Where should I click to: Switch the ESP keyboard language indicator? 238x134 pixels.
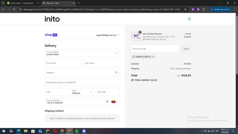pyautogui.click(x=217, y=131)
